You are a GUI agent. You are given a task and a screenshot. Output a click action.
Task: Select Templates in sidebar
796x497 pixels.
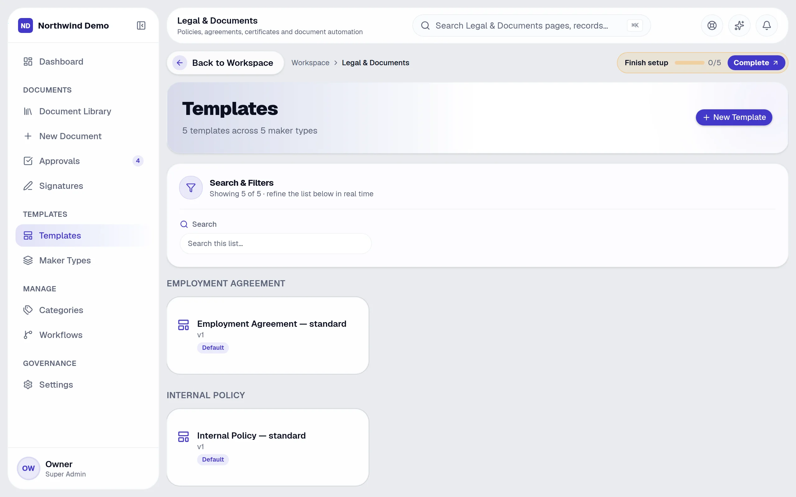(83, 235)
